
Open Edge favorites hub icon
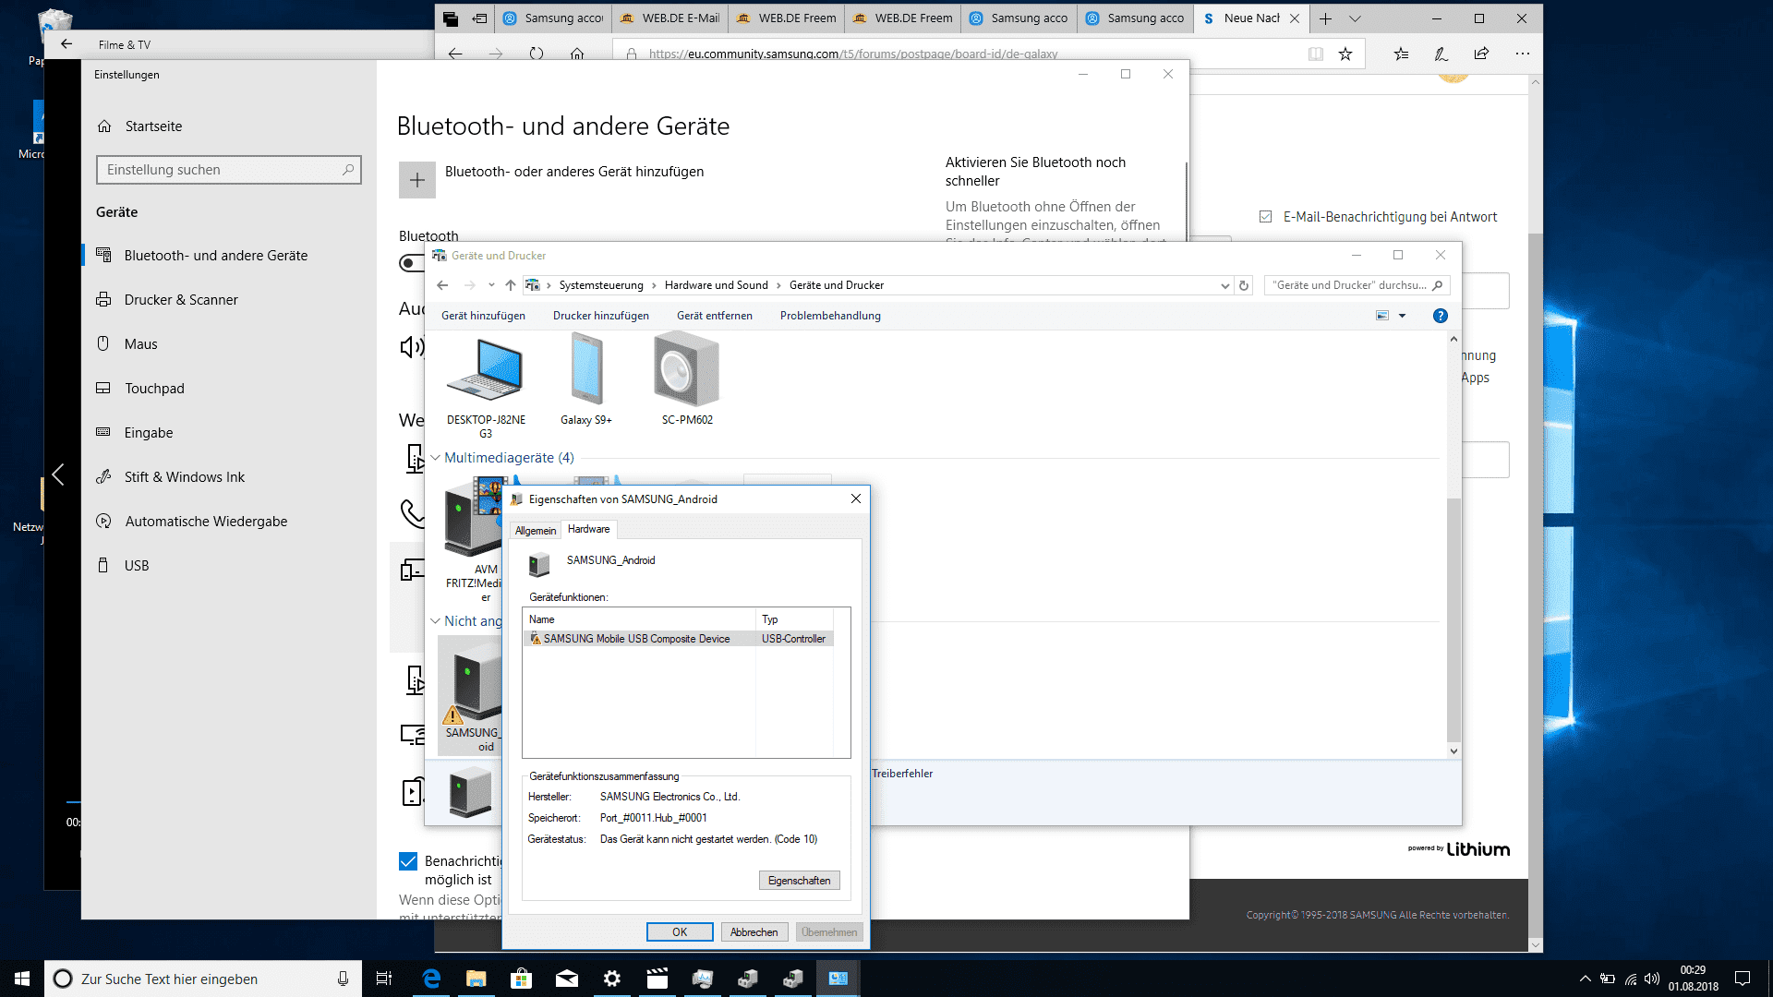click(x=1401, y=54)
